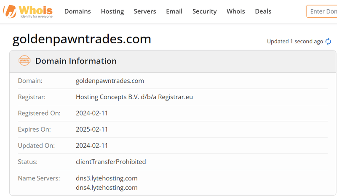Viewport: 337px width, 196px height.
Task: Click the refresh icon beside Updated 1 second ago
Action: [328, 42]
